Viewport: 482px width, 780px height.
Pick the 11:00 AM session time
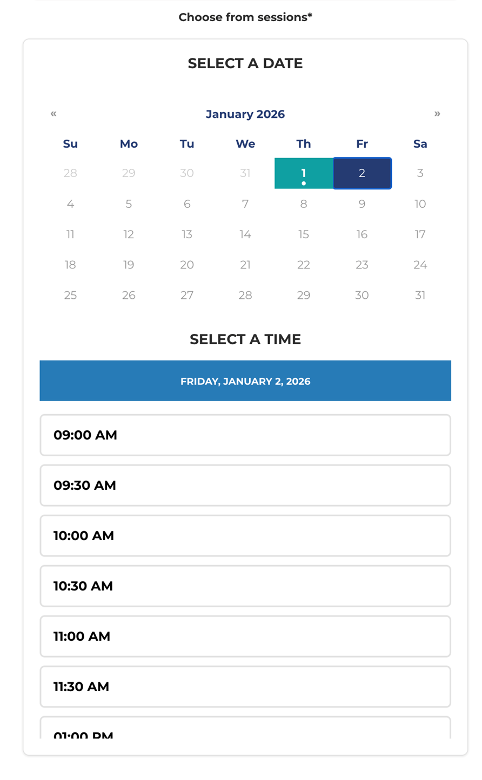click(x=245, y=637)
